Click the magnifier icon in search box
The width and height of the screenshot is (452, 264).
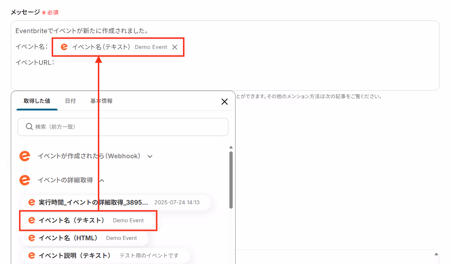click(x=29, y=127)
